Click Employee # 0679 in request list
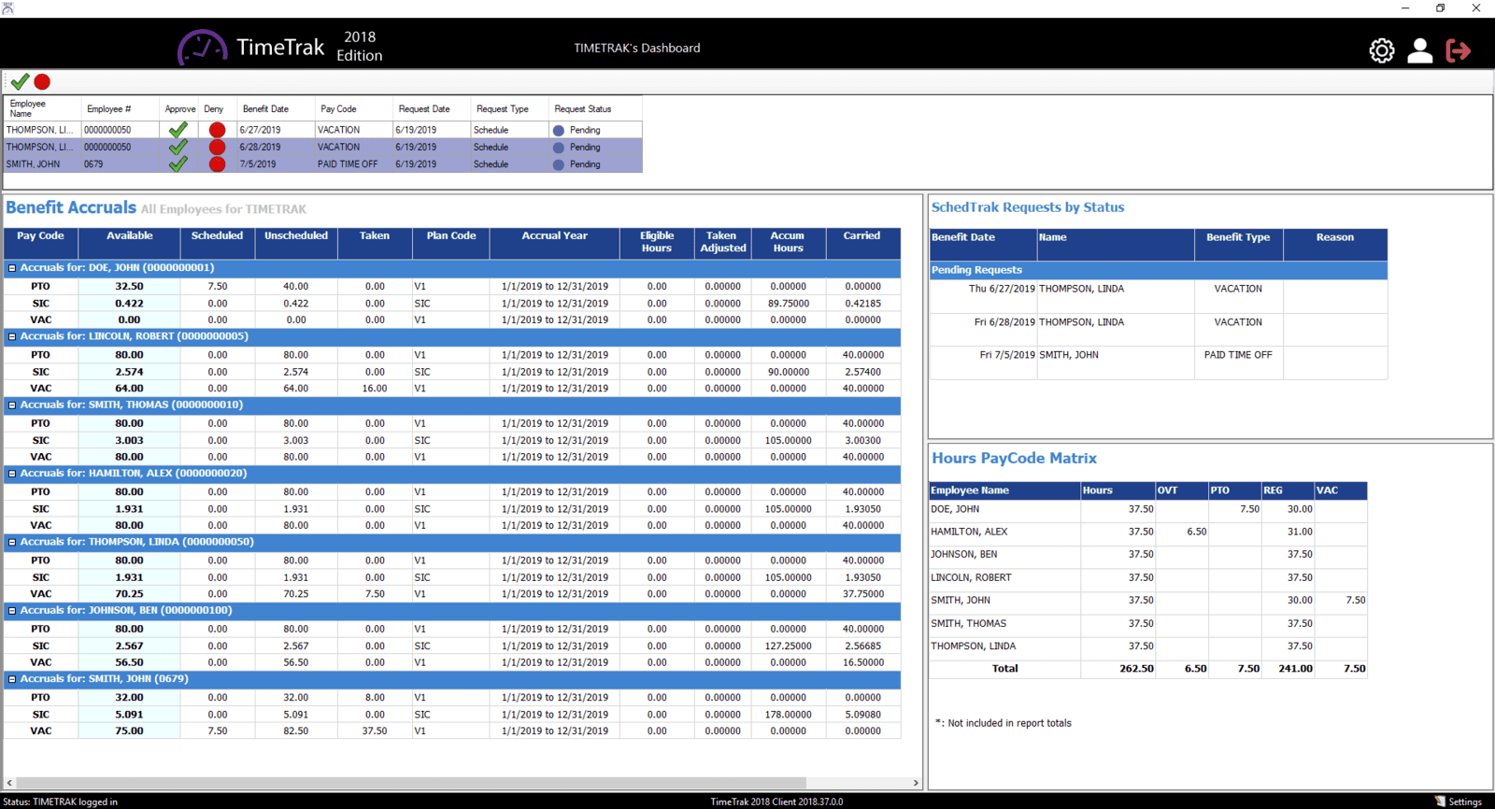The height and width of the screenshot is (809, 1495). coord(93,164)
